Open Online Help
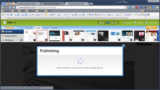 [x=112, y=23]
